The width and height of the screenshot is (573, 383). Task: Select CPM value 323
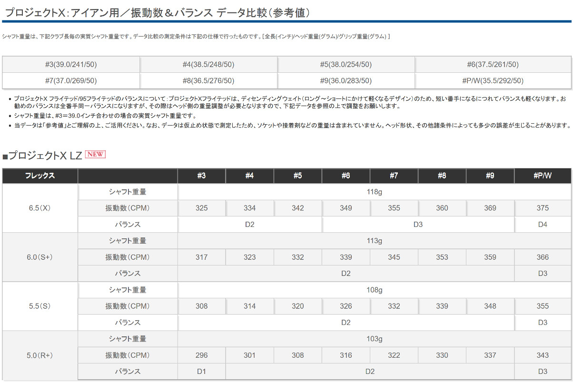(x=249, y=257)
